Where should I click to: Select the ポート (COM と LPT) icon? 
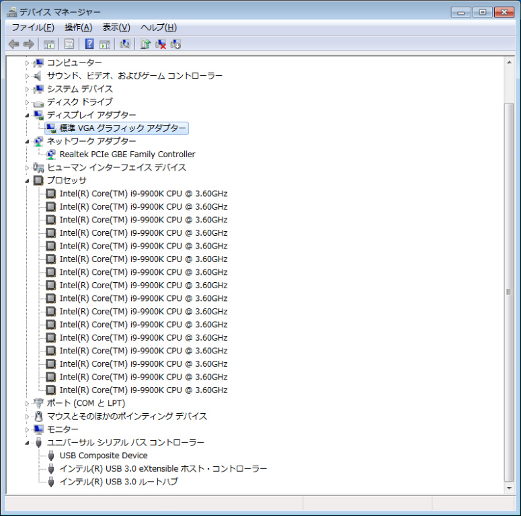(38, 403)
